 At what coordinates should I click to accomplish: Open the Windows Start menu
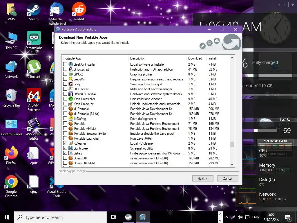(x=7, y=217)
